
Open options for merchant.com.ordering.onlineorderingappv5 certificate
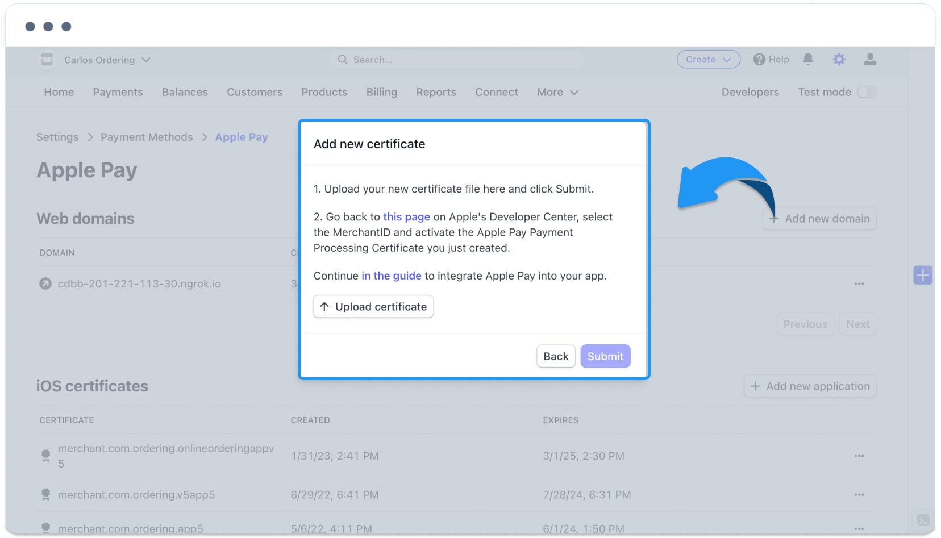[x=859, y=456]
